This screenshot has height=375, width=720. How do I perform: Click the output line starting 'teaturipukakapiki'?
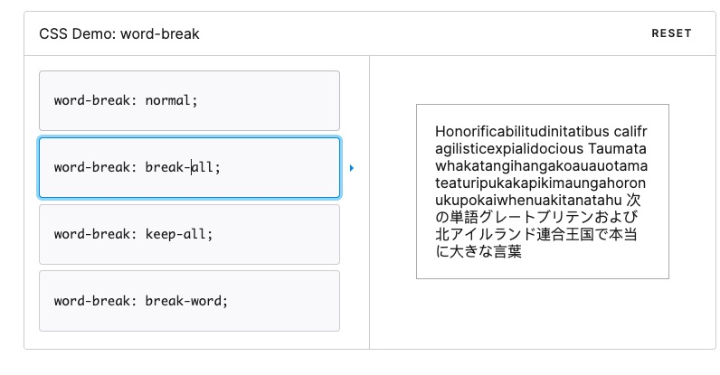click(x=541, y=183)
